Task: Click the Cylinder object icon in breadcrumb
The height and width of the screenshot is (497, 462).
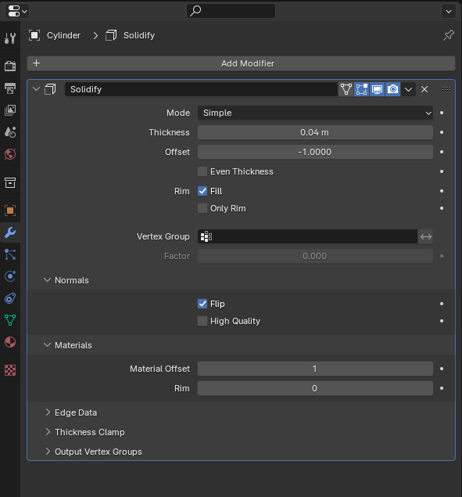Action: (x=34, y=35)
